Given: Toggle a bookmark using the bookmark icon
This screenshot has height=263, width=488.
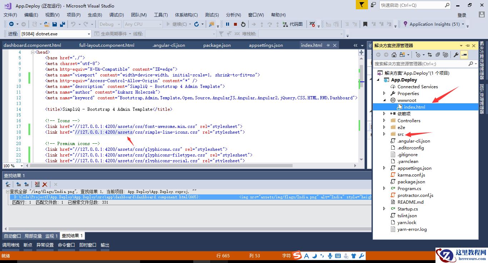Looking at the screenshot, I should [365, 24].
